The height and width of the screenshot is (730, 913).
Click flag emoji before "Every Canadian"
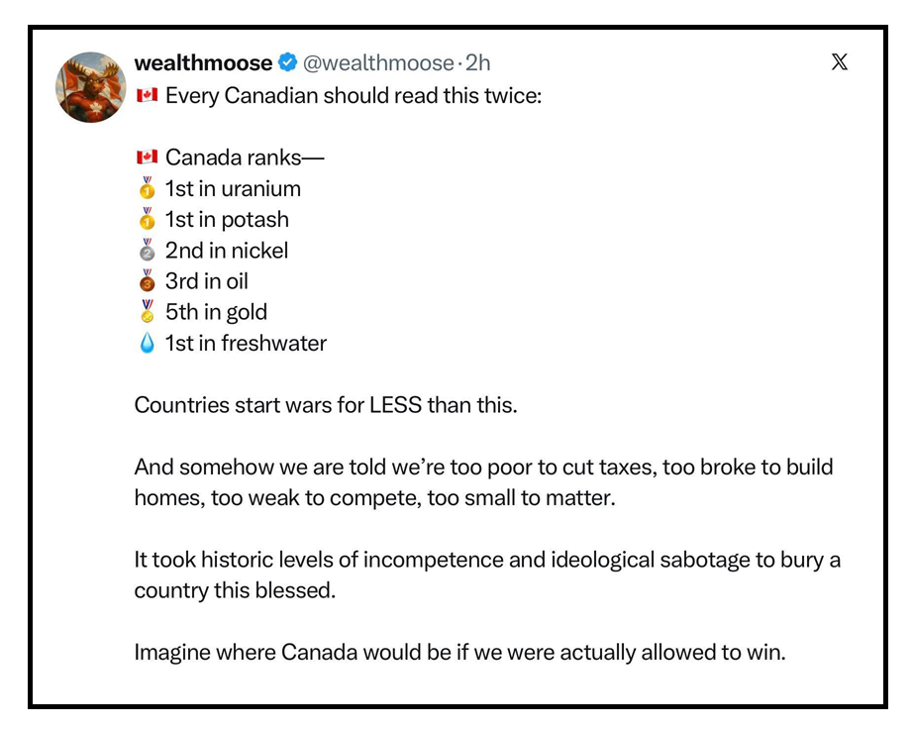pos(147,95)
